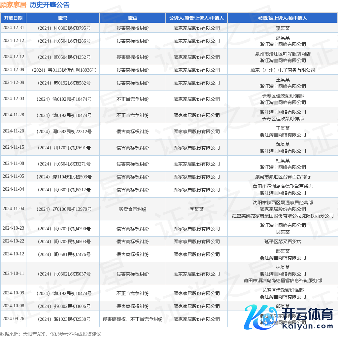
Task: Select the 开庭日期 column header
Action: tap(13, 18)
